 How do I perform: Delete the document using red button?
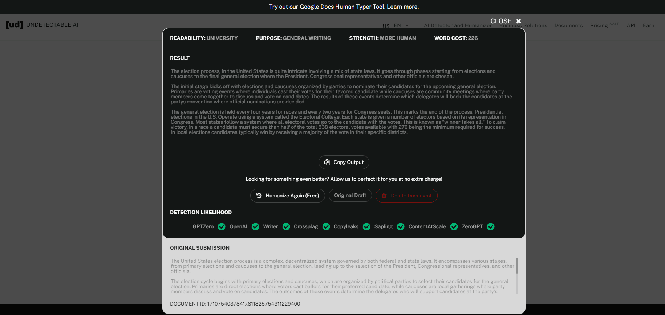(x=406, y=196)
